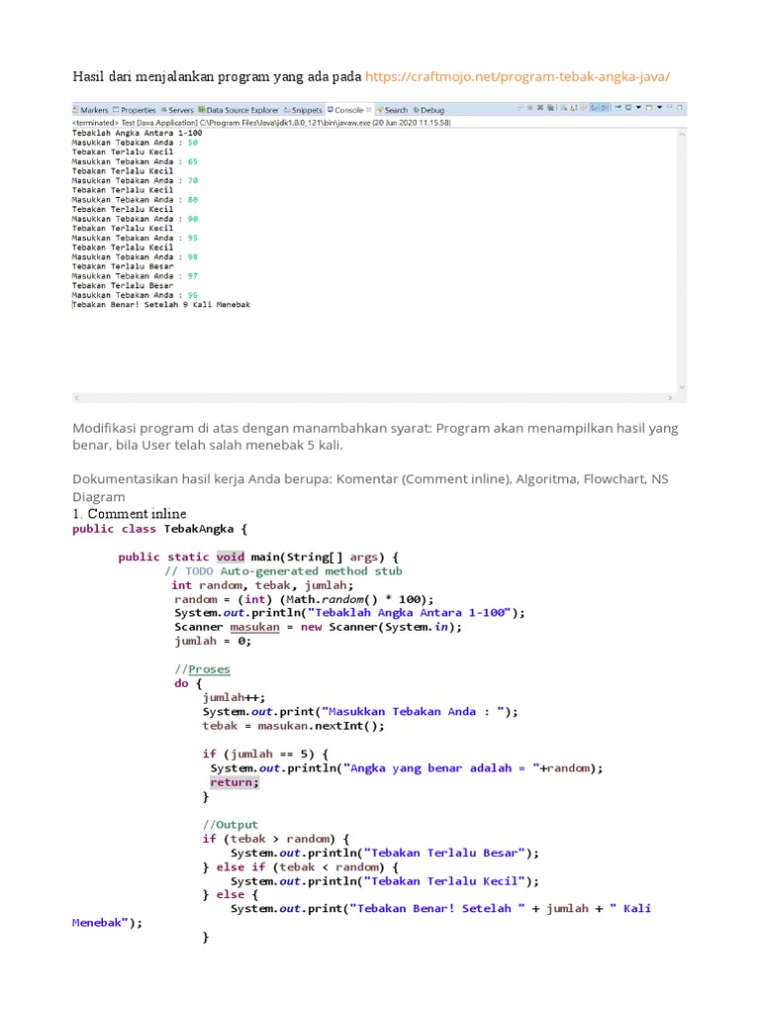Click the '1. Comment inline' heading

point(130,514)
